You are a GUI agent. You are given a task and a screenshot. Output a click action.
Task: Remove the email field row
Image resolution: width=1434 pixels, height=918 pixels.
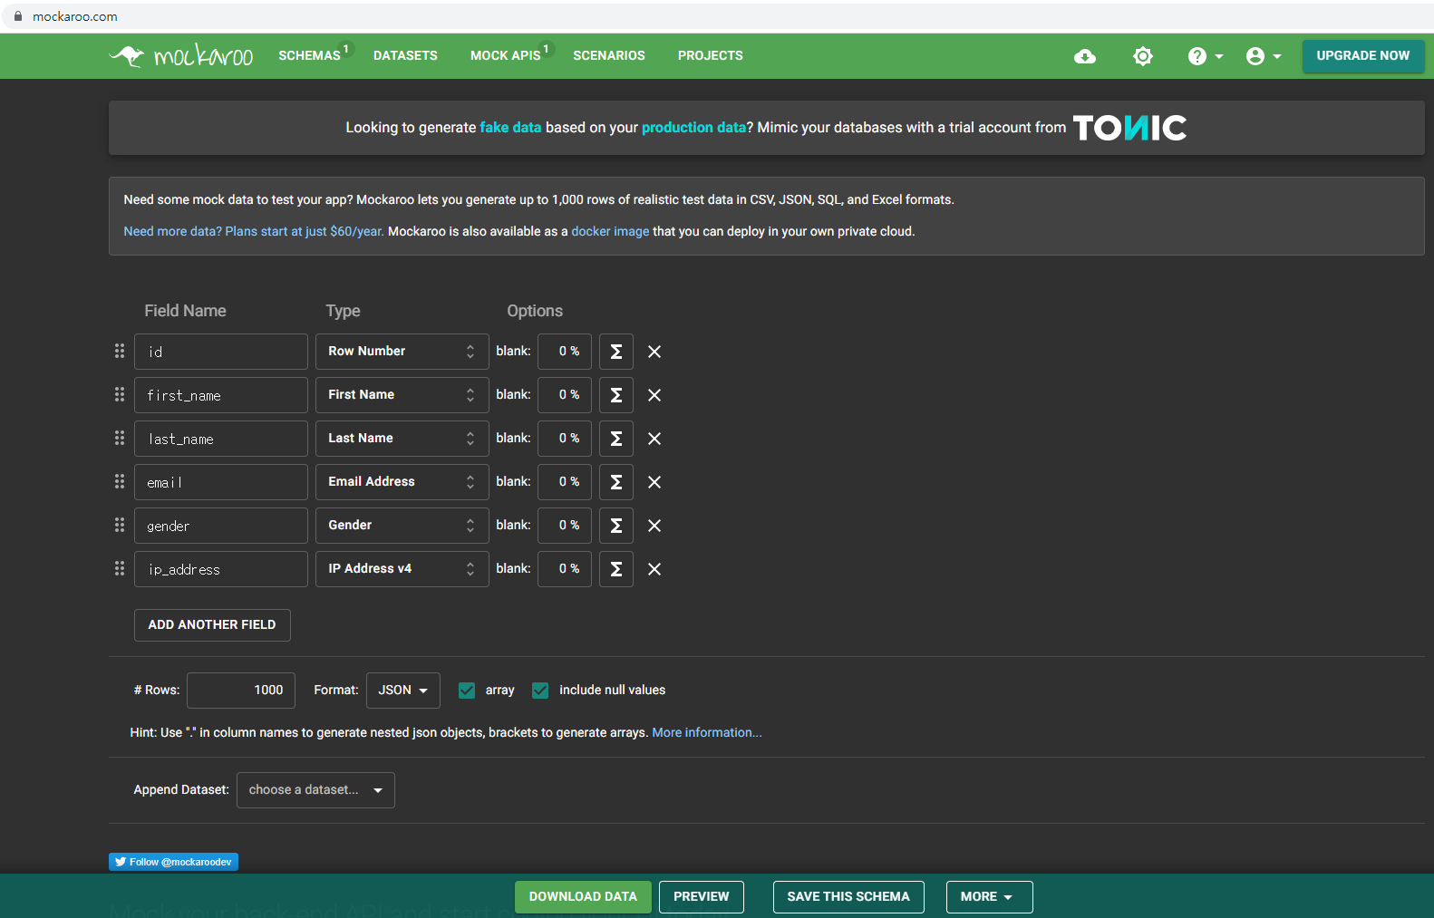[x=654, y=482]
